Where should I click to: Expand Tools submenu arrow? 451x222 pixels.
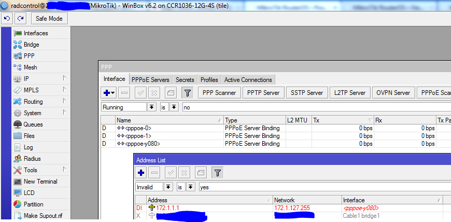point(64,169)
